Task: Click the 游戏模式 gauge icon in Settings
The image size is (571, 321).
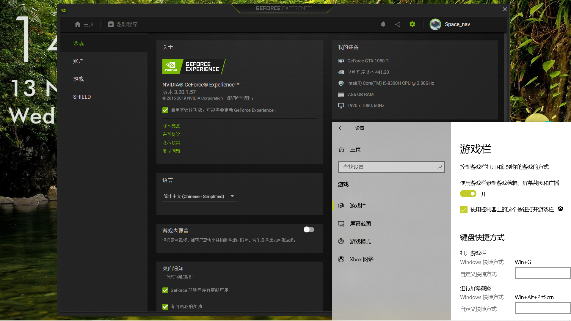Action: pos(341,241)
